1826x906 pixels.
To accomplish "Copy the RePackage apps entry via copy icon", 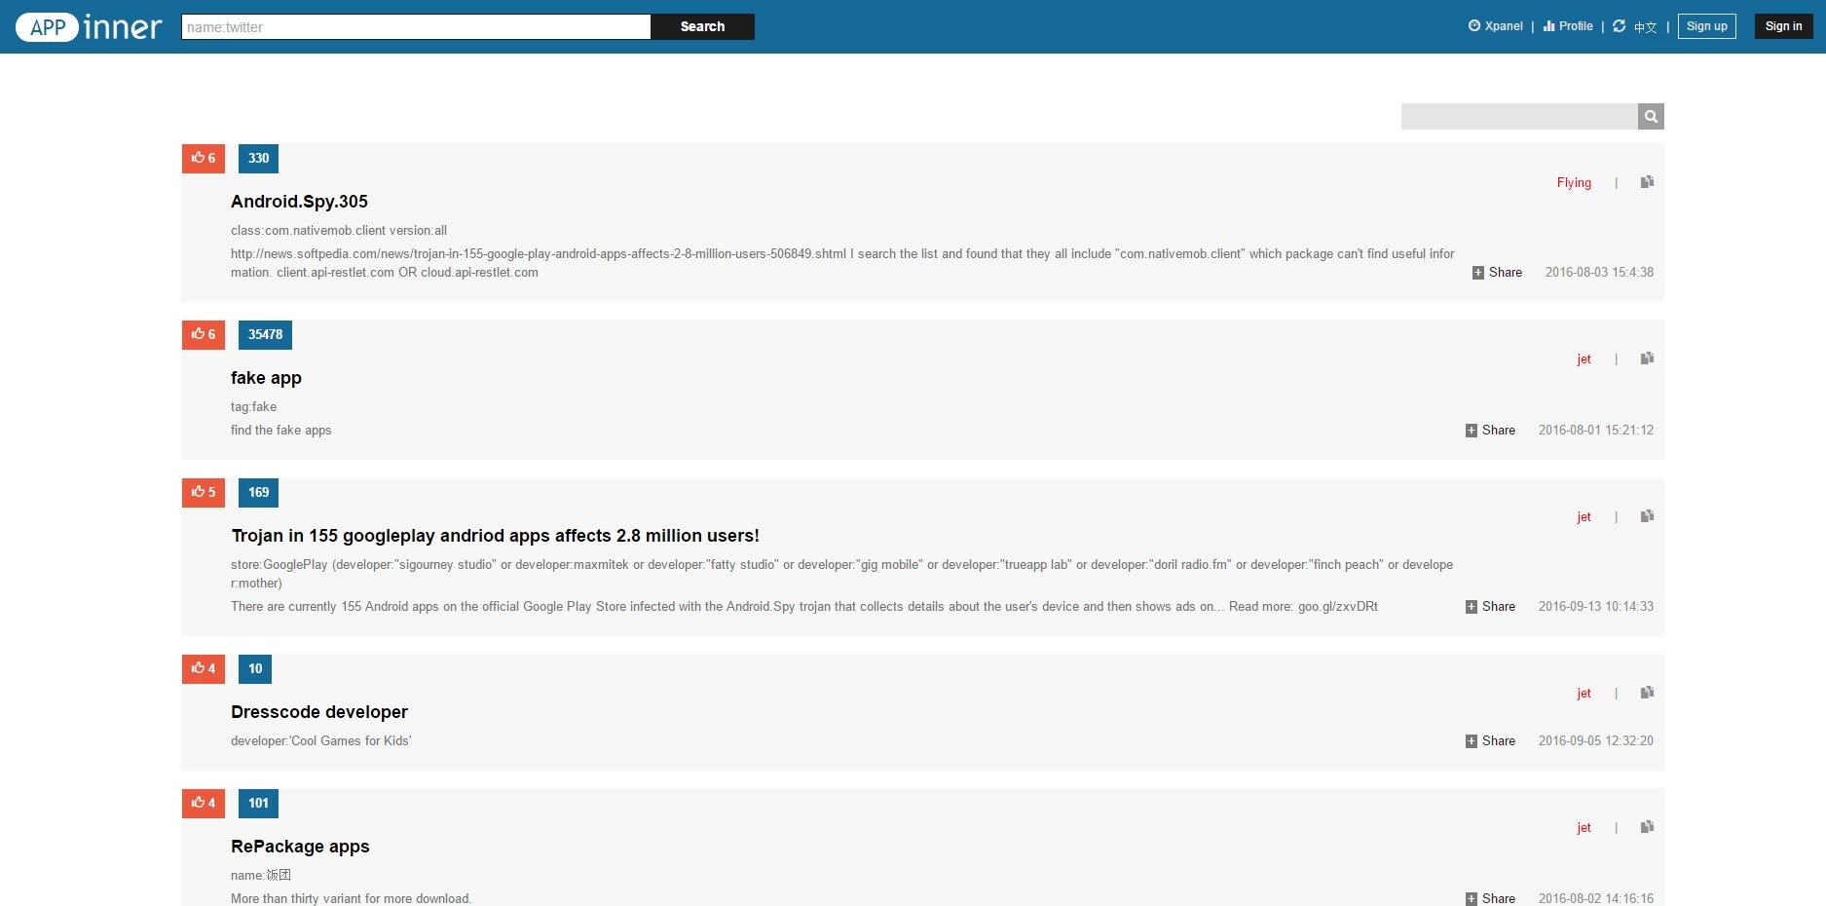I will click(1647, 827).
